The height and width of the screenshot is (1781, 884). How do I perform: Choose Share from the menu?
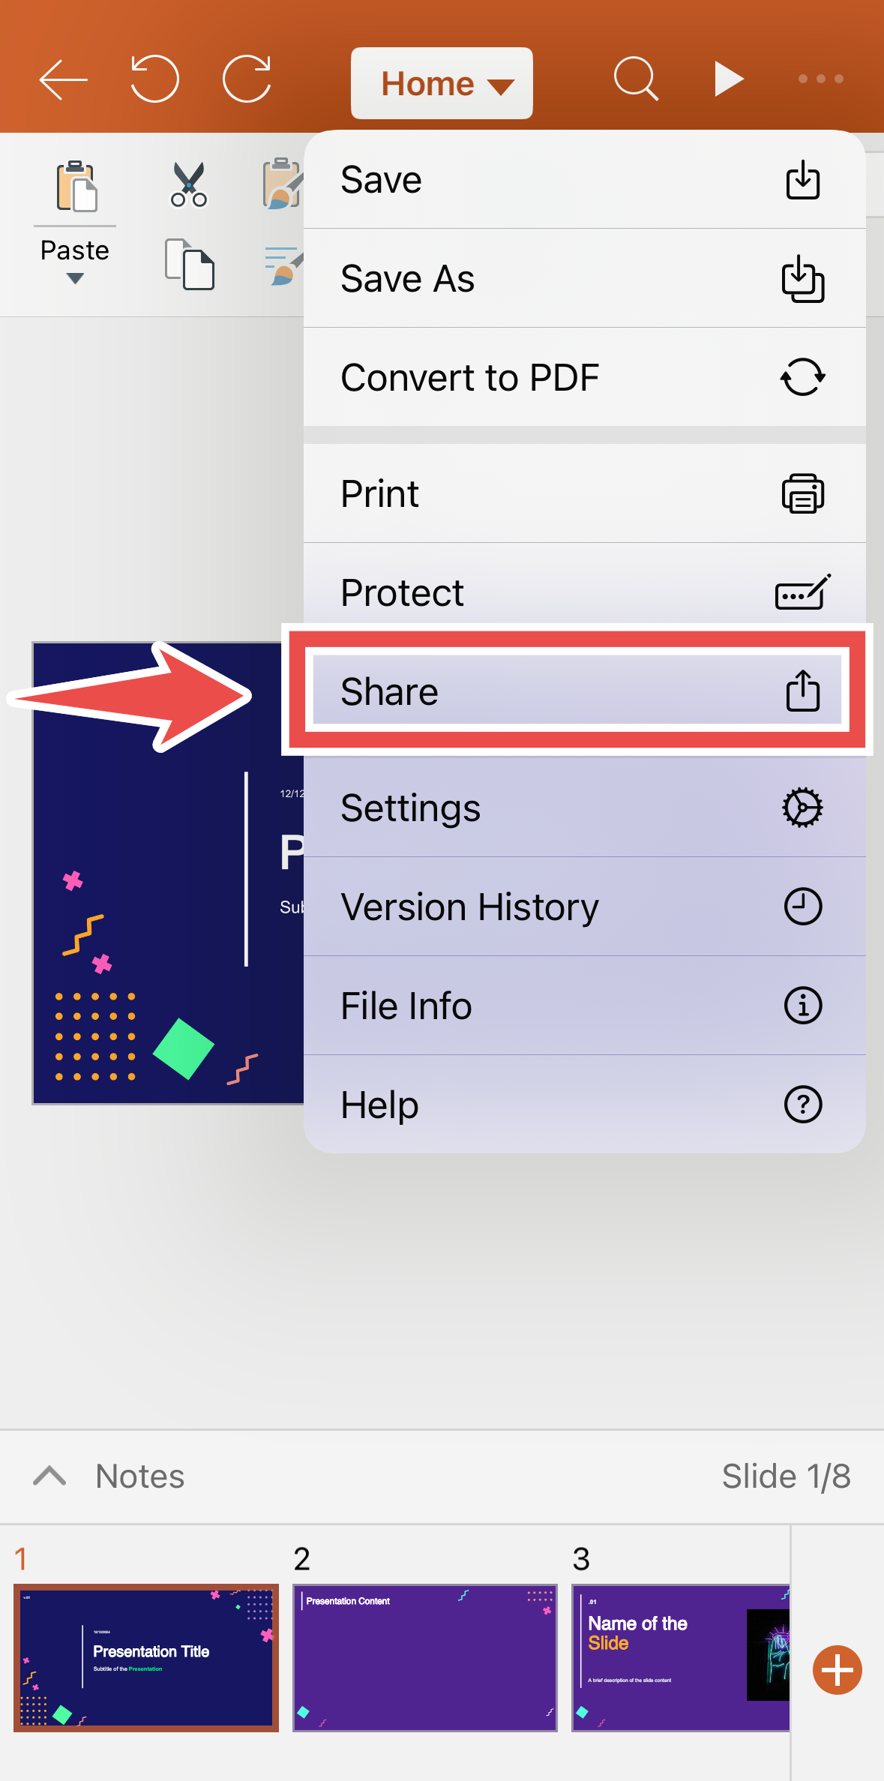(577, 691)
